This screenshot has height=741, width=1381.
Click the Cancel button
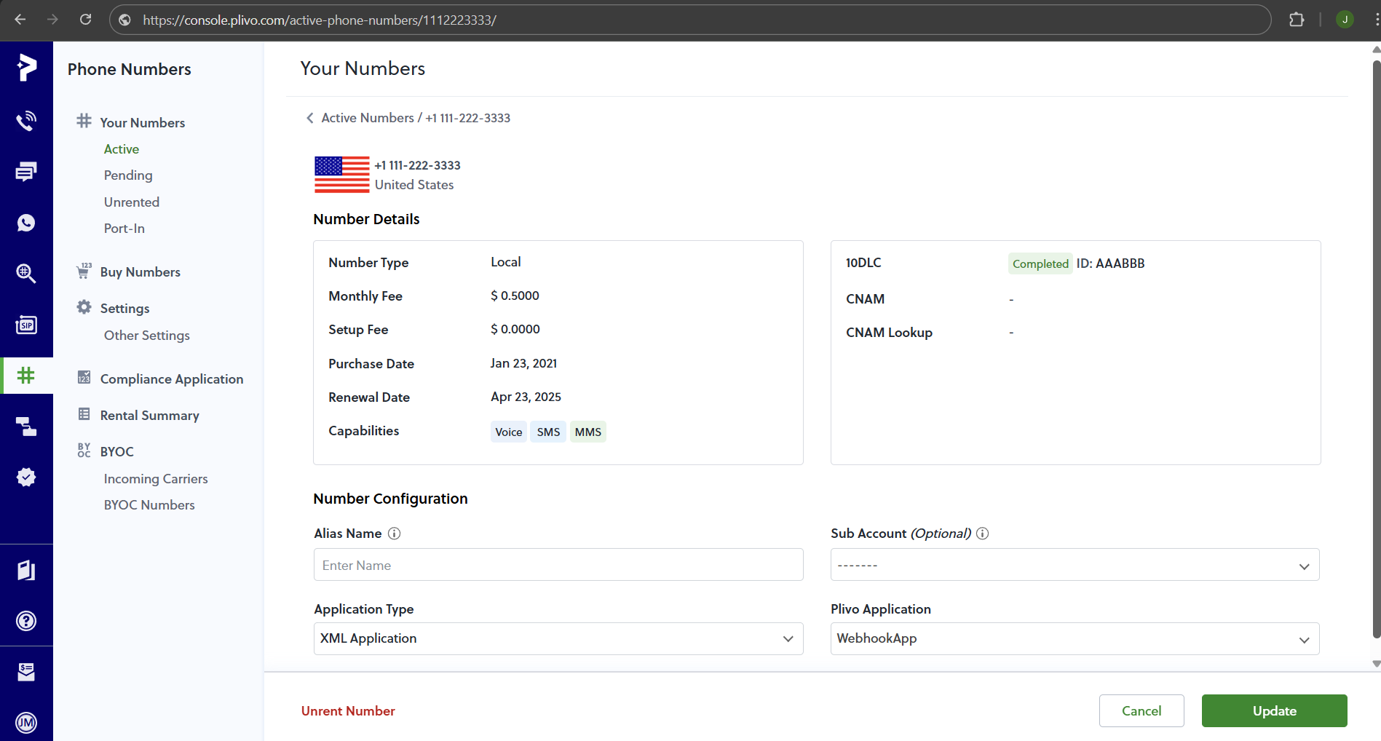[x=1141, y=710]
